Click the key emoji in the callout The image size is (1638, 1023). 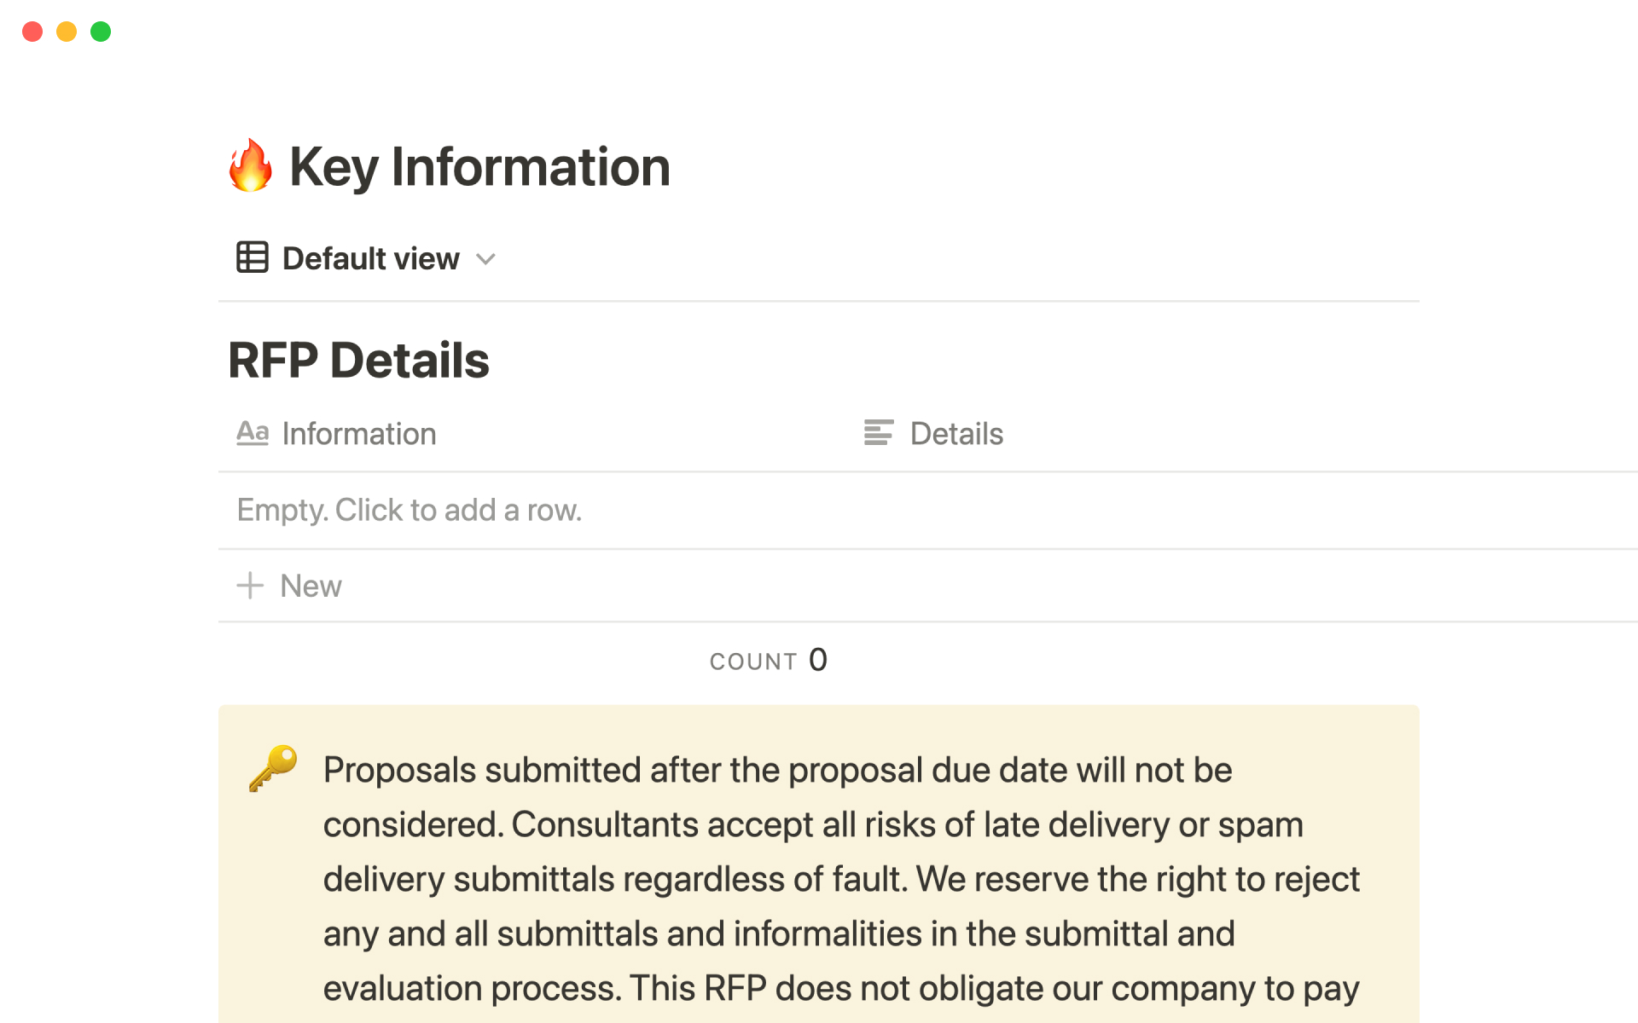click(273, 768)
